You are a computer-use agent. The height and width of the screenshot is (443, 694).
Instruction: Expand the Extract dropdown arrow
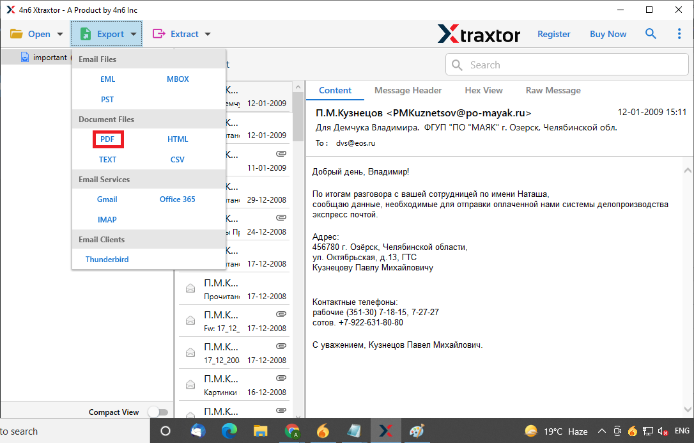pos(208,34)
